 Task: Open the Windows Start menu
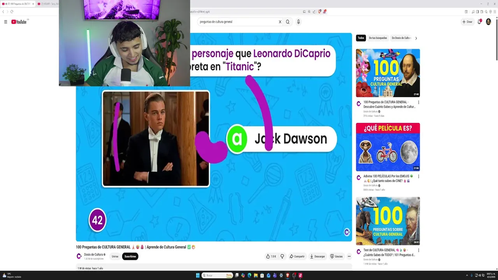pyautogui.click(x=198, y=275)
